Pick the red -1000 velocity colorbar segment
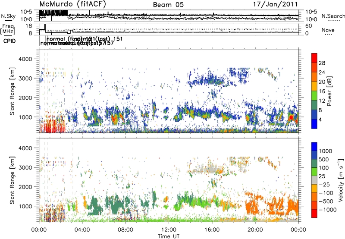 (x=314, y=214)
